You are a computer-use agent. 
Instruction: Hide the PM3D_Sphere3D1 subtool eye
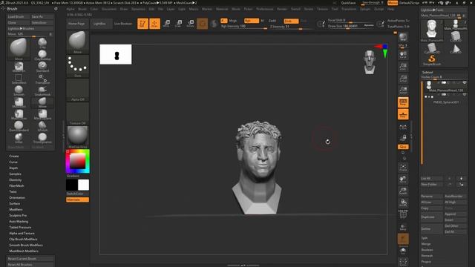(465, 95)
